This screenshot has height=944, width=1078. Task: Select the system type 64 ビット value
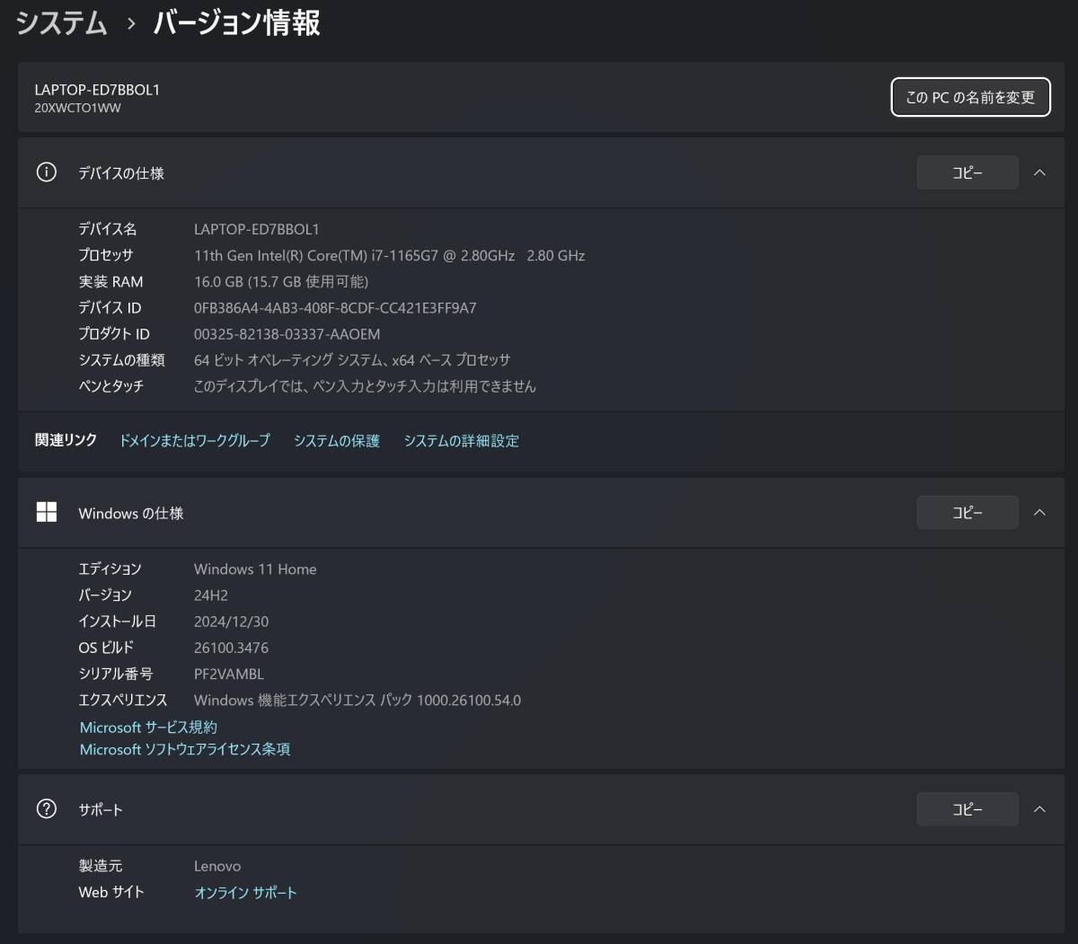(x=352, y=359)
